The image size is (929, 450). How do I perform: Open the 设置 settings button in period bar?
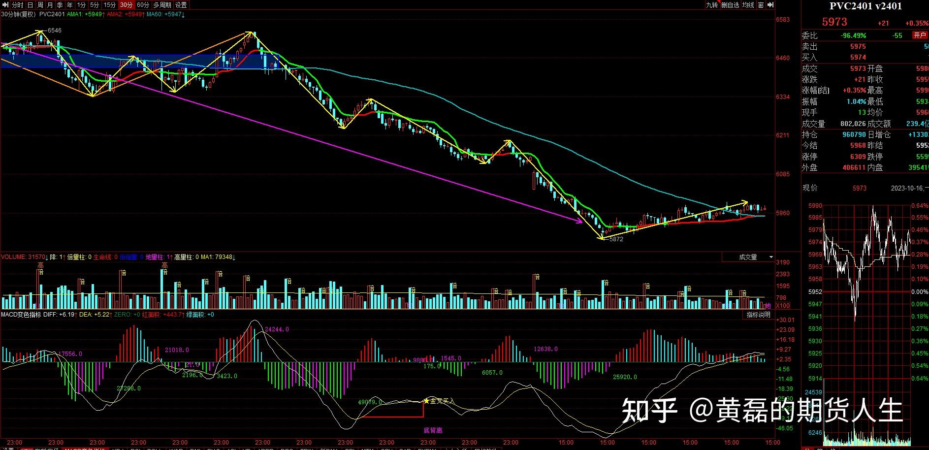tap(181, 5)
